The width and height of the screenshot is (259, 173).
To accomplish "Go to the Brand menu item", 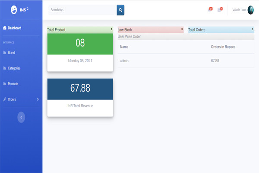I will coord(12,53).
